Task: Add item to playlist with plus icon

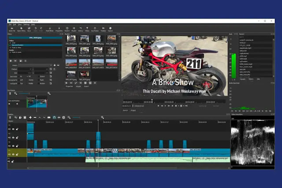Action: 66,83
